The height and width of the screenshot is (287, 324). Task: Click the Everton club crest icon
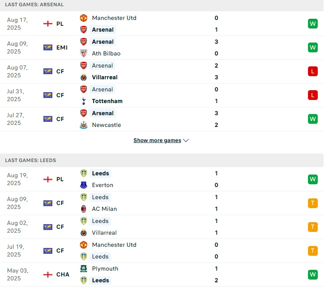click(x=84, y=185)
